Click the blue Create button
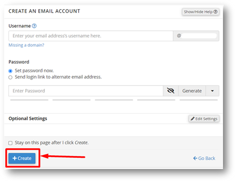Screen dimensions: 235x181 (22, 158)
